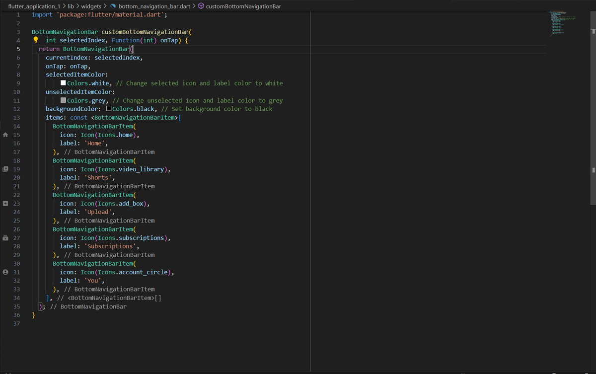Click the lightbulb code action icon
The width and height of the screenshot is (596, 374).
(36, 40)
